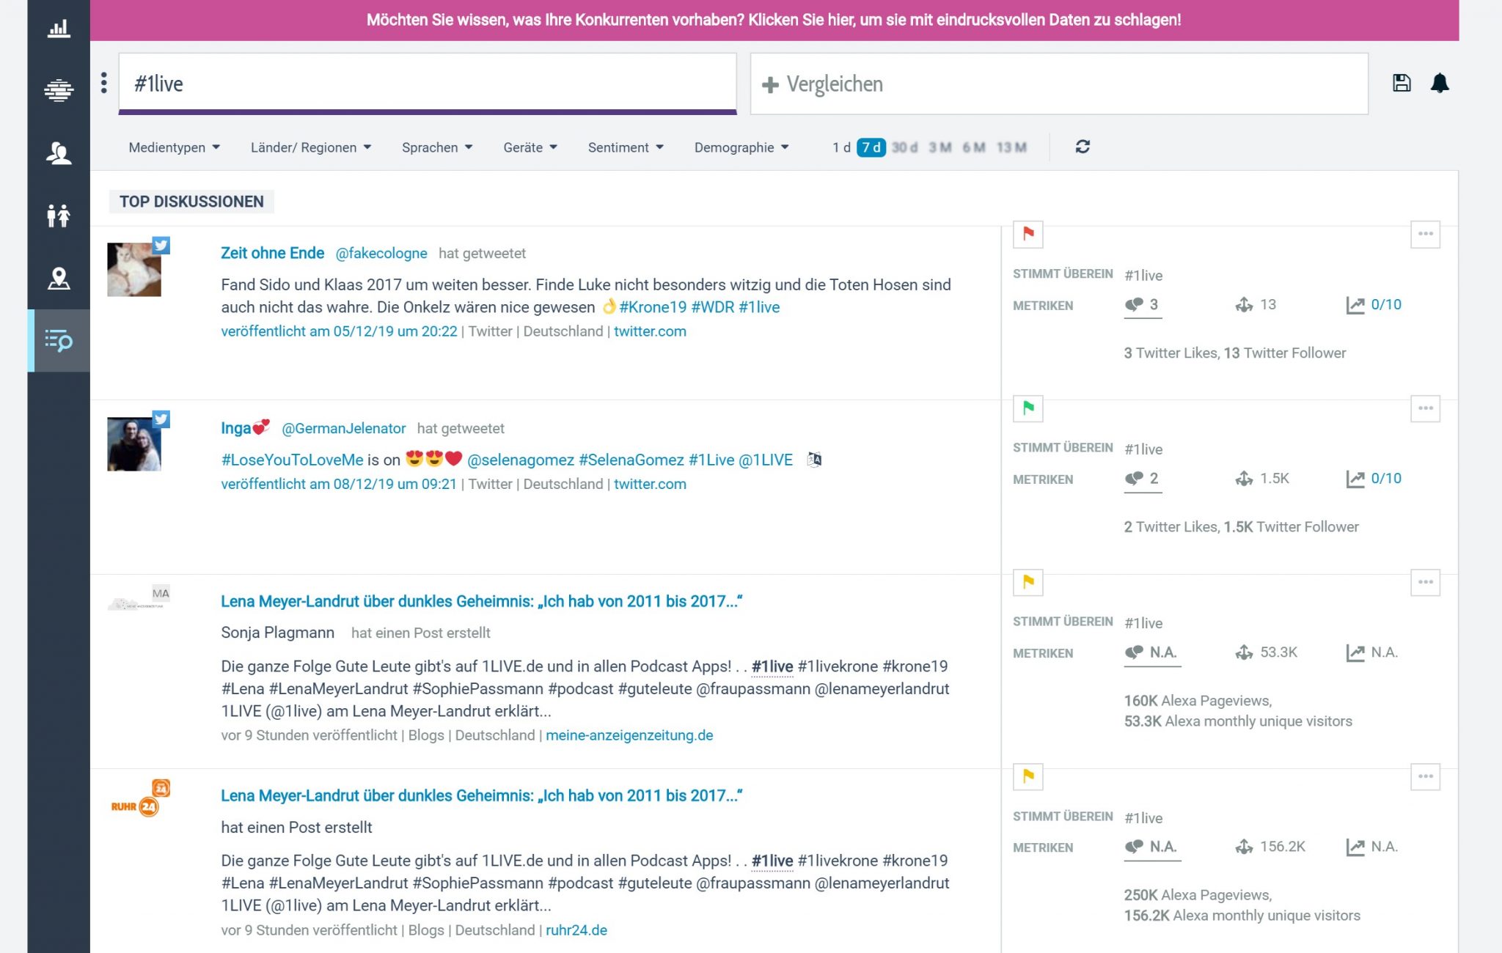Refresh the discussion results
The image size is (1502, 953).
[x=1083, y=147]
